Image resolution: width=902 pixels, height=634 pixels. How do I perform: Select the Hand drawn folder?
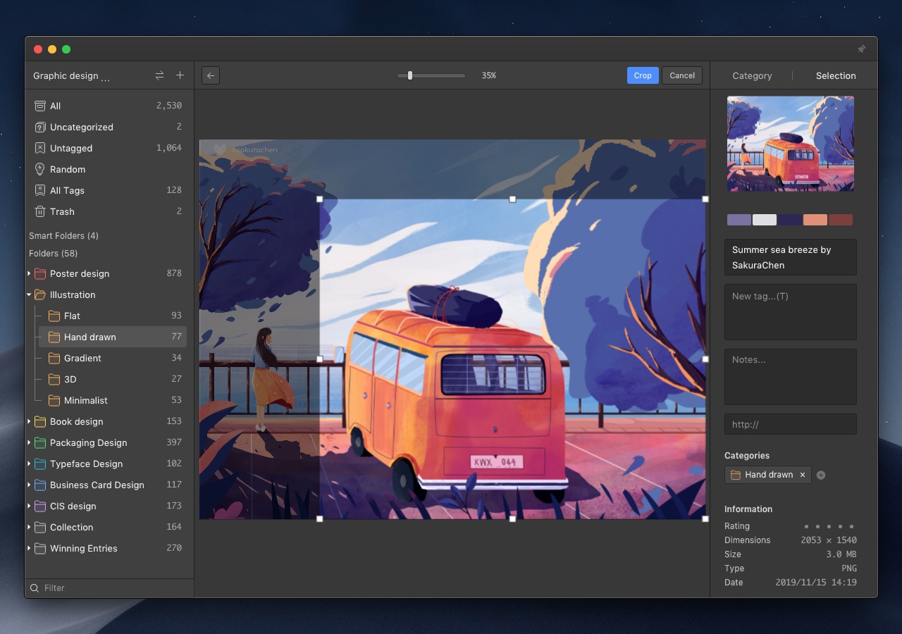113,337
